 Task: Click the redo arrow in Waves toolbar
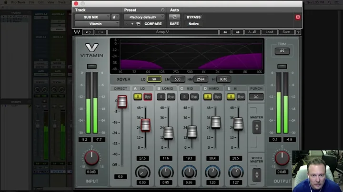pos(101,32)
